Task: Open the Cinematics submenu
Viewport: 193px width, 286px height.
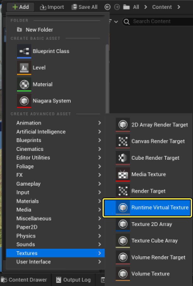Action: [x=55, y=149]
